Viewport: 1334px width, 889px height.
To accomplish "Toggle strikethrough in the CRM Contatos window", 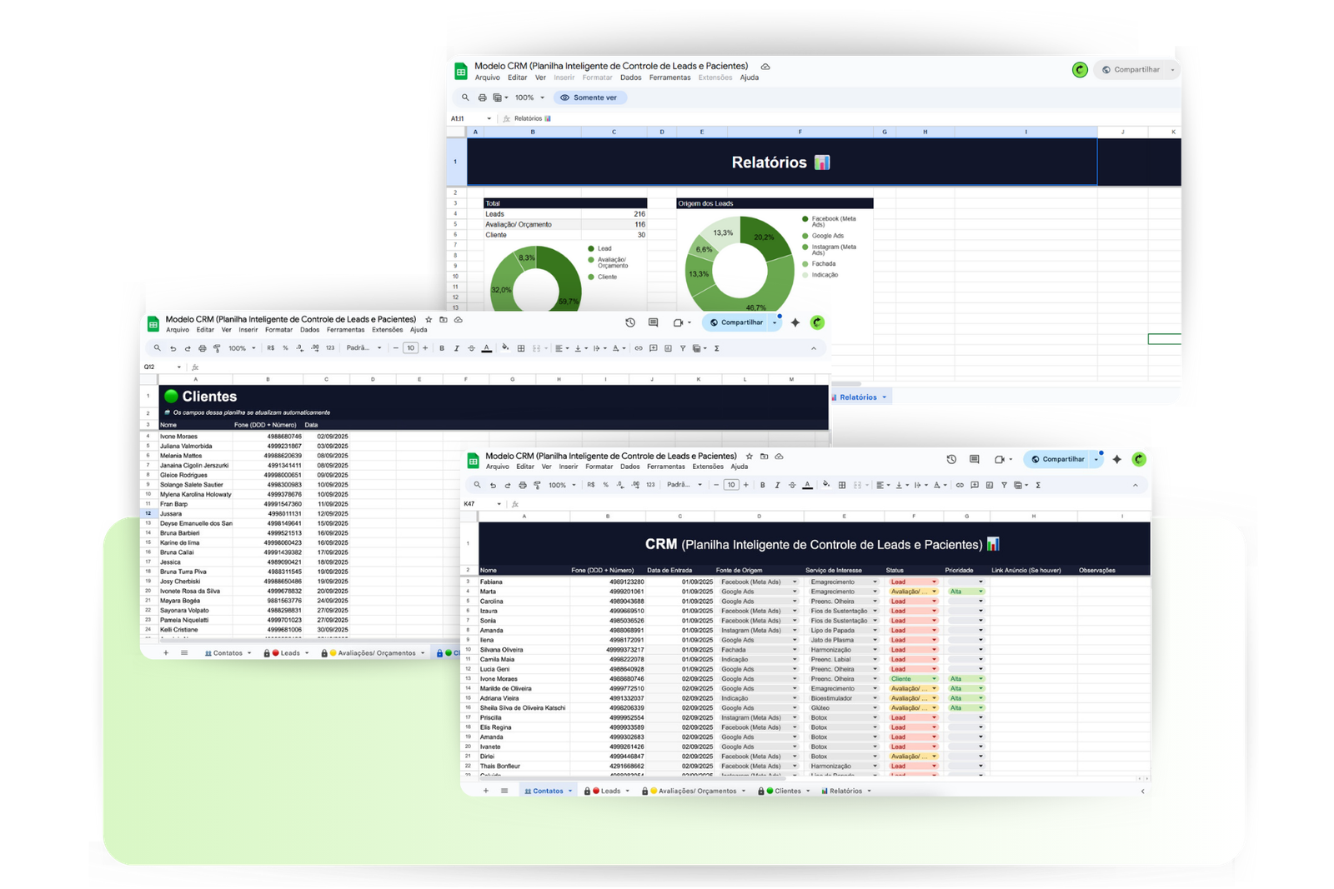I will click(x=792, y=485).
